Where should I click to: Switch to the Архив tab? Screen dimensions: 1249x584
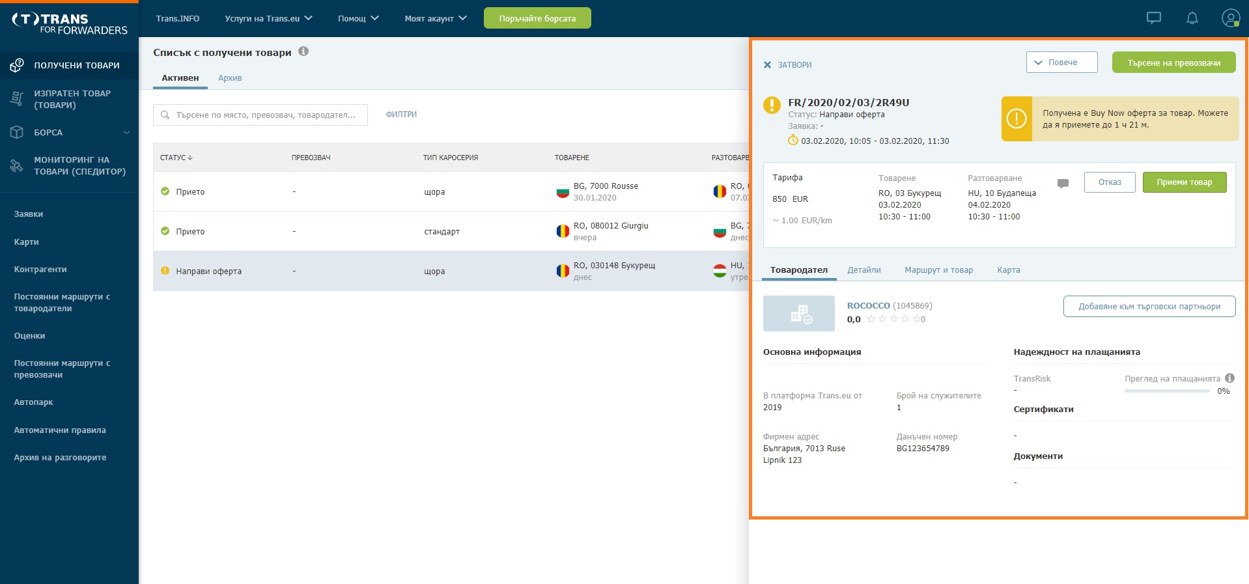click(230, 77)
